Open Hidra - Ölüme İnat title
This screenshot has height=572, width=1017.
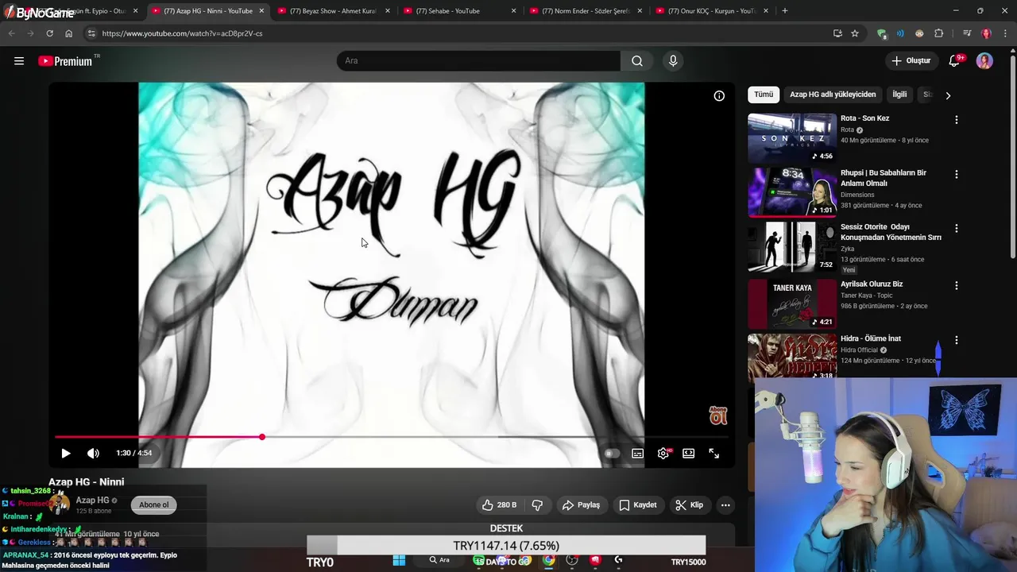point(871,338)
